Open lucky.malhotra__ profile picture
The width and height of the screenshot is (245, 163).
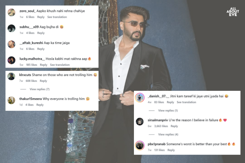coord(12,60)
